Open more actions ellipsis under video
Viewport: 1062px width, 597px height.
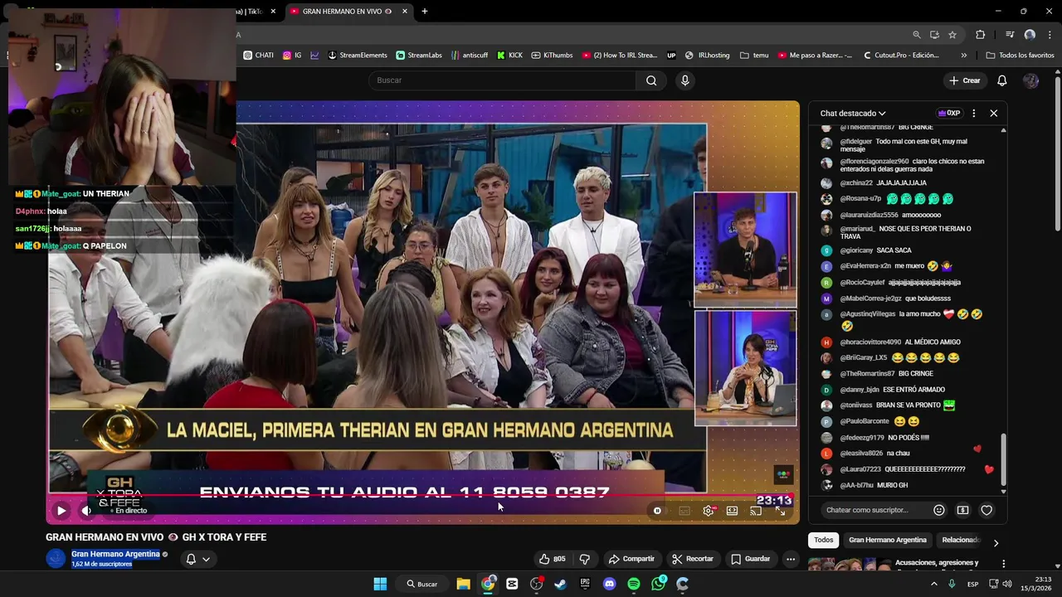click(x=791, y=559)
